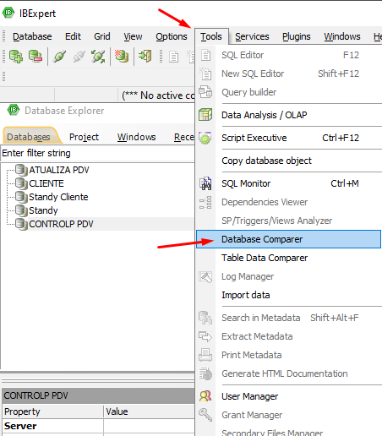Switch to the Recent tab

(183, 137)
